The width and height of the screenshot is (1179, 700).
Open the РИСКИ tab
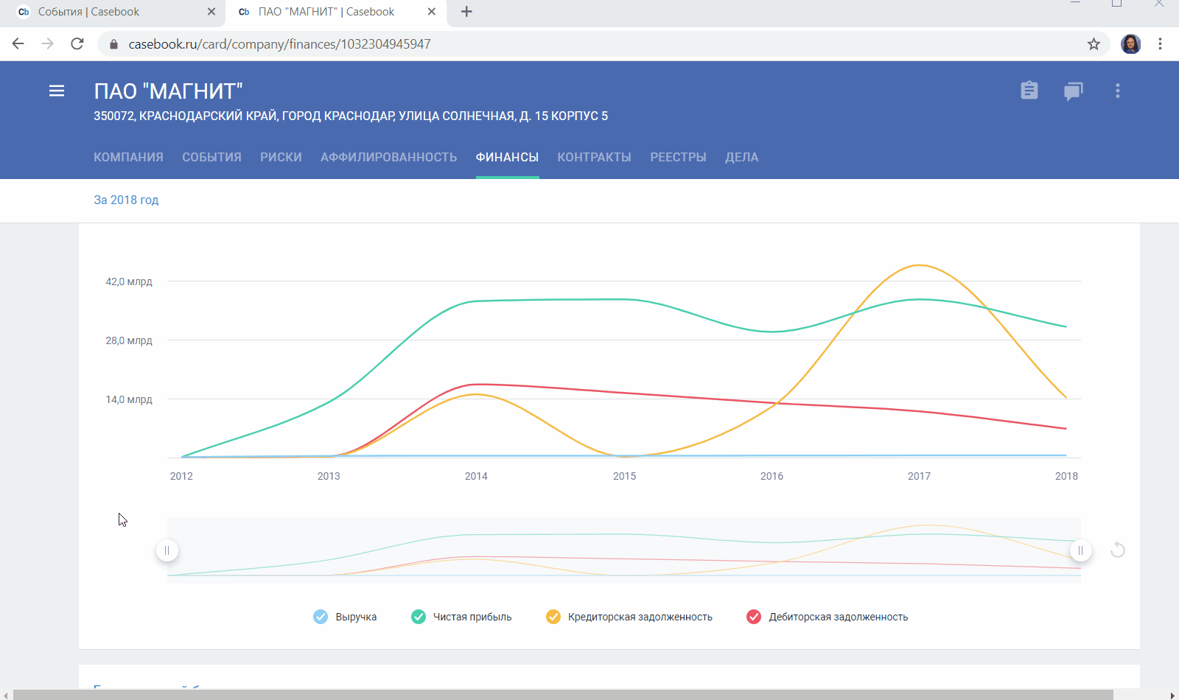click(x=281, y=158)
